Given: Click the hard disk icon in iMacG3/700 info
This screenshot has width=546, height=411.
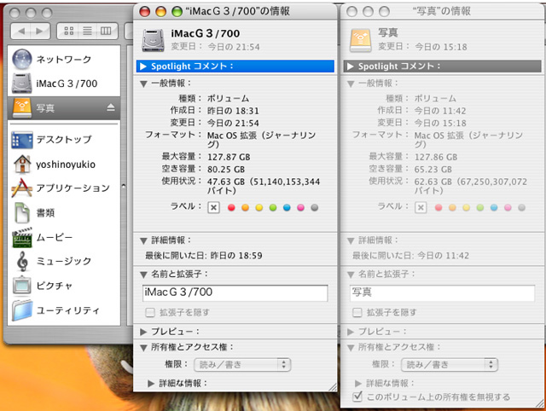Looking at the screenshot, I should pos(153,40).
